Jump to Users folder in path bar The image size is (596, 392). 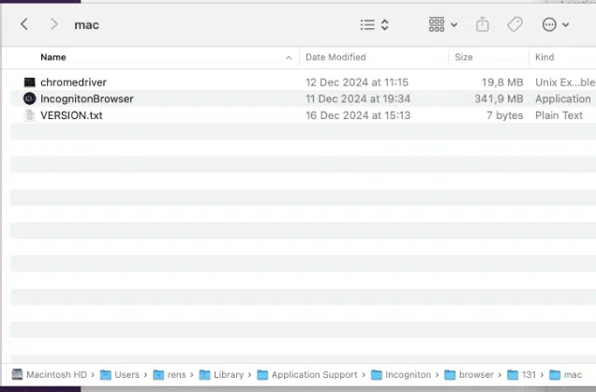click(127, 375)
